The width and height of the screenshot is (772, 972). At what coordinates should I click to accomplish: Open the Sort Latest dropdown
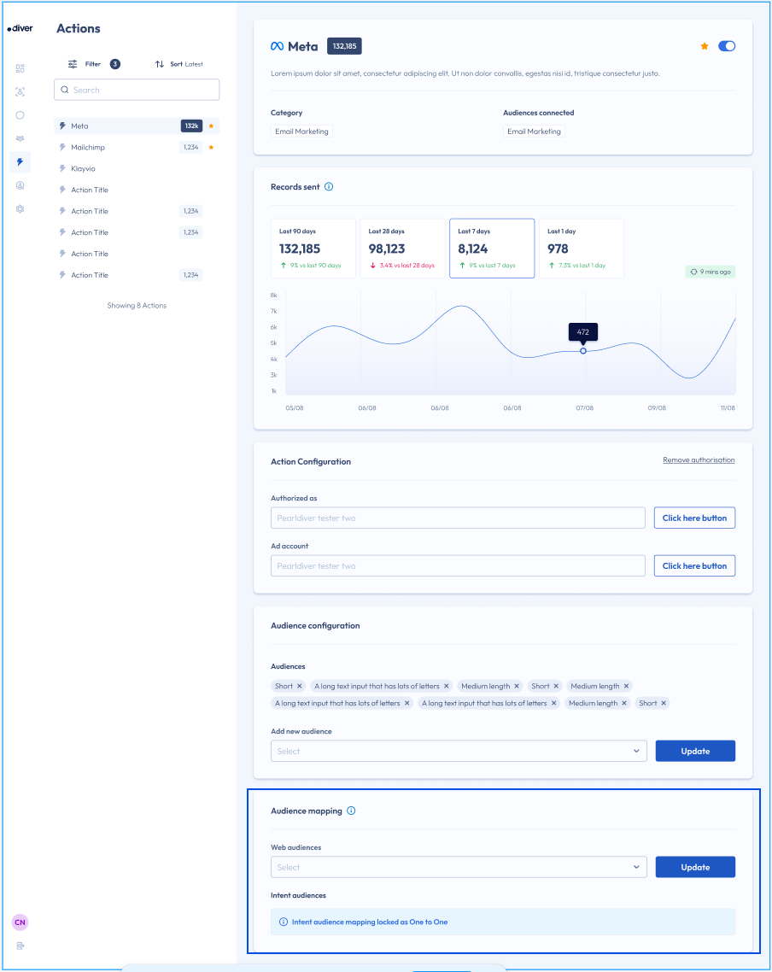[179, 64]
